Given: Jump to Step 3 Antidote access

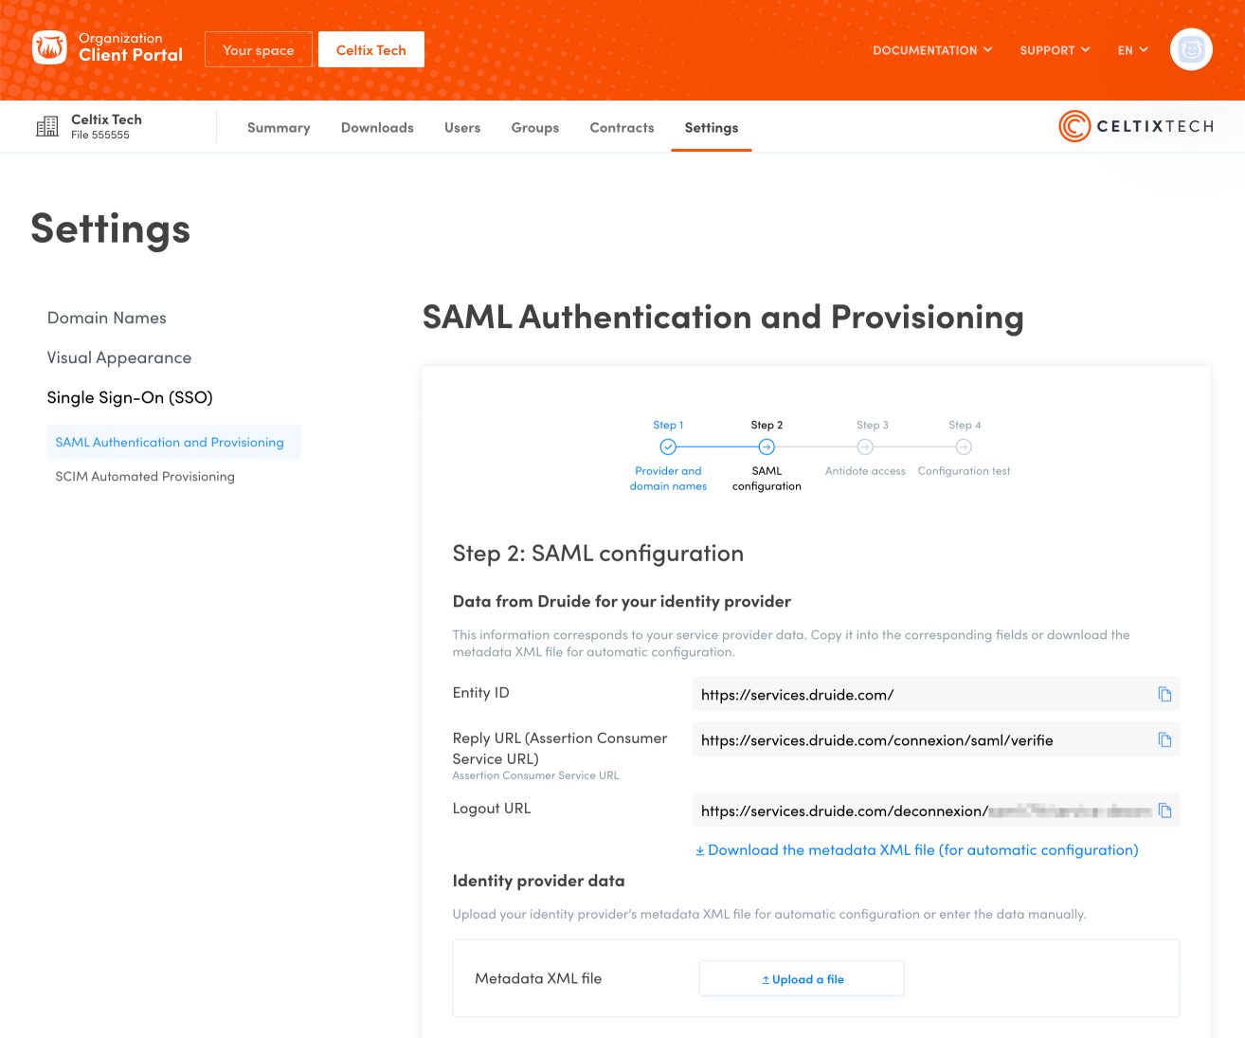Looking at the screenshot, I should 865,447.
